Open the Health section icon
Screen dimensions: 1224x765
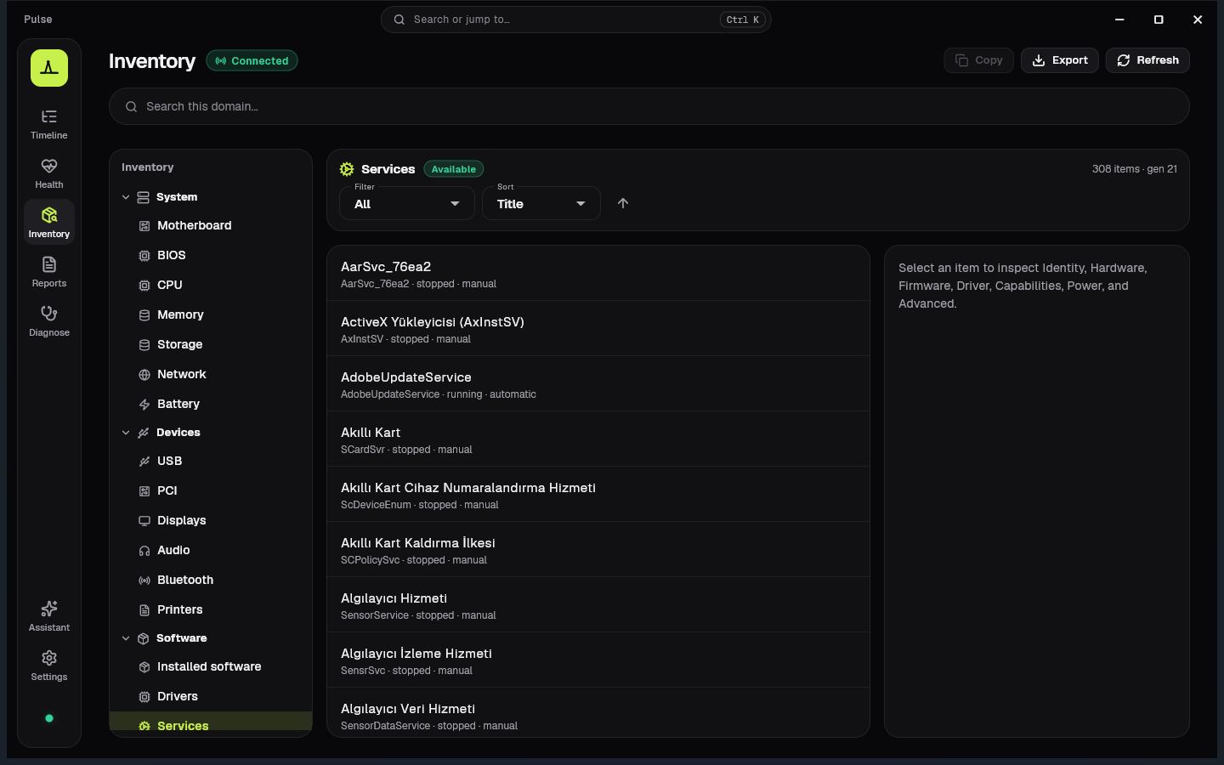[49, 167]
